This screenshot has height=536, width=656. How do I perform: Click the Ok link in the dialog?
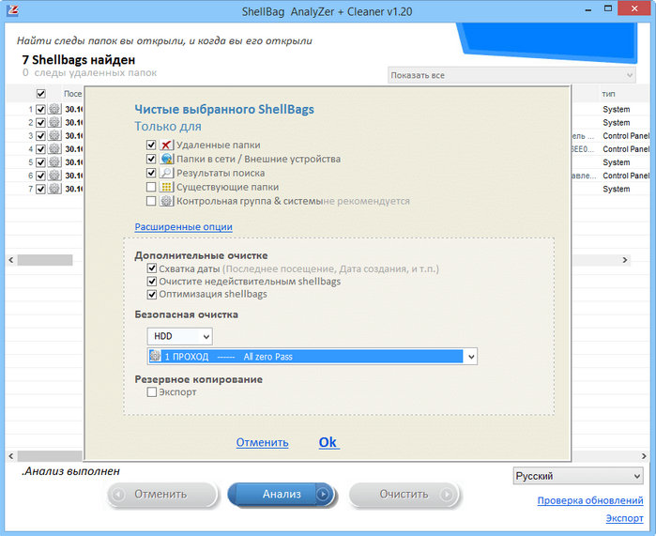(x=328, y=442)
